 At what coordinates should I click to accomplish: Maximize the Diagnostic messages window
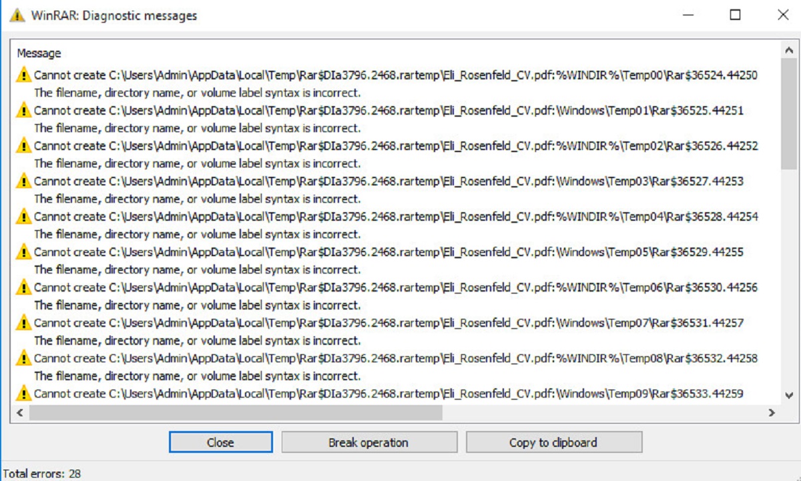(735, 15)
